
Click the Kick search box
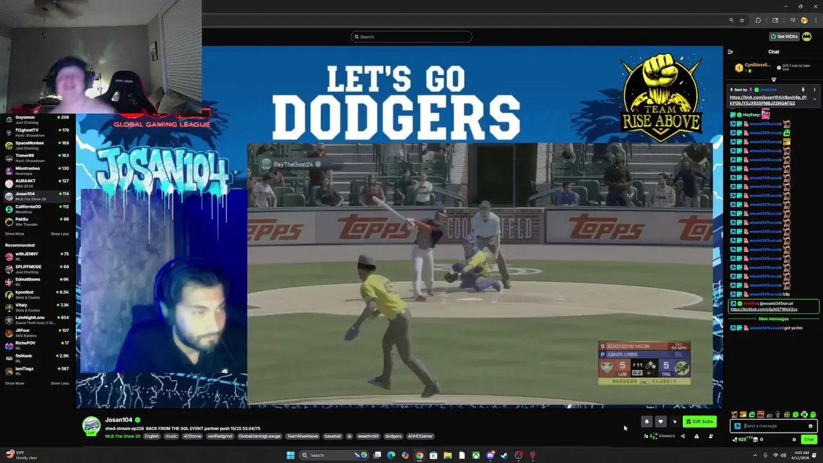pyautogui.click(x=411, y=37)
